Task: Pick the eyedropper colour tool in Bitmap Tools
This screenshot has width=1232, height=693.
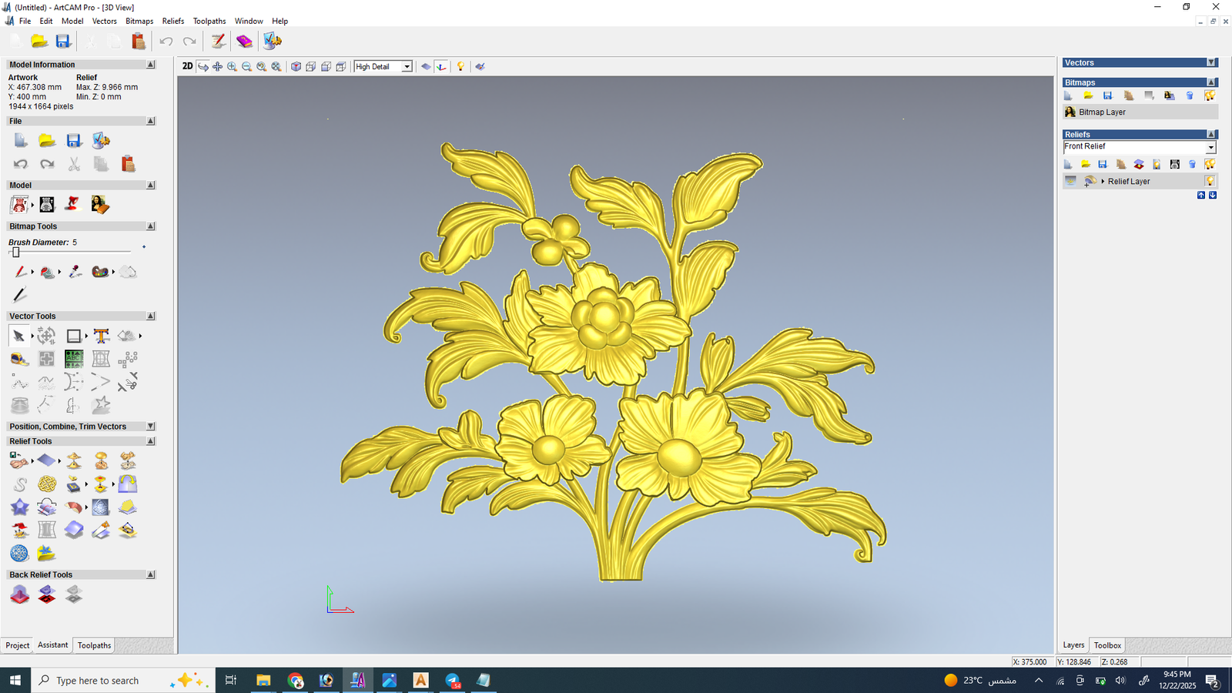Action: (x=75, y=272)
